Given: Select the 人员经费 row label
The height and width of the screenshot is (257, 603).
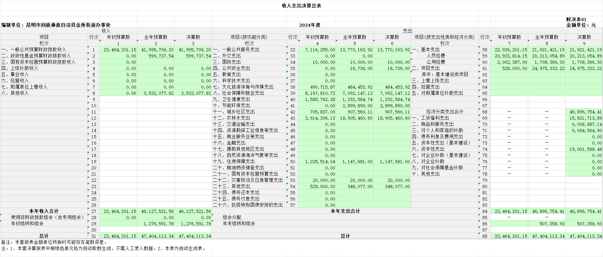Looking at the screenshot, I should [x=436, y=56].
